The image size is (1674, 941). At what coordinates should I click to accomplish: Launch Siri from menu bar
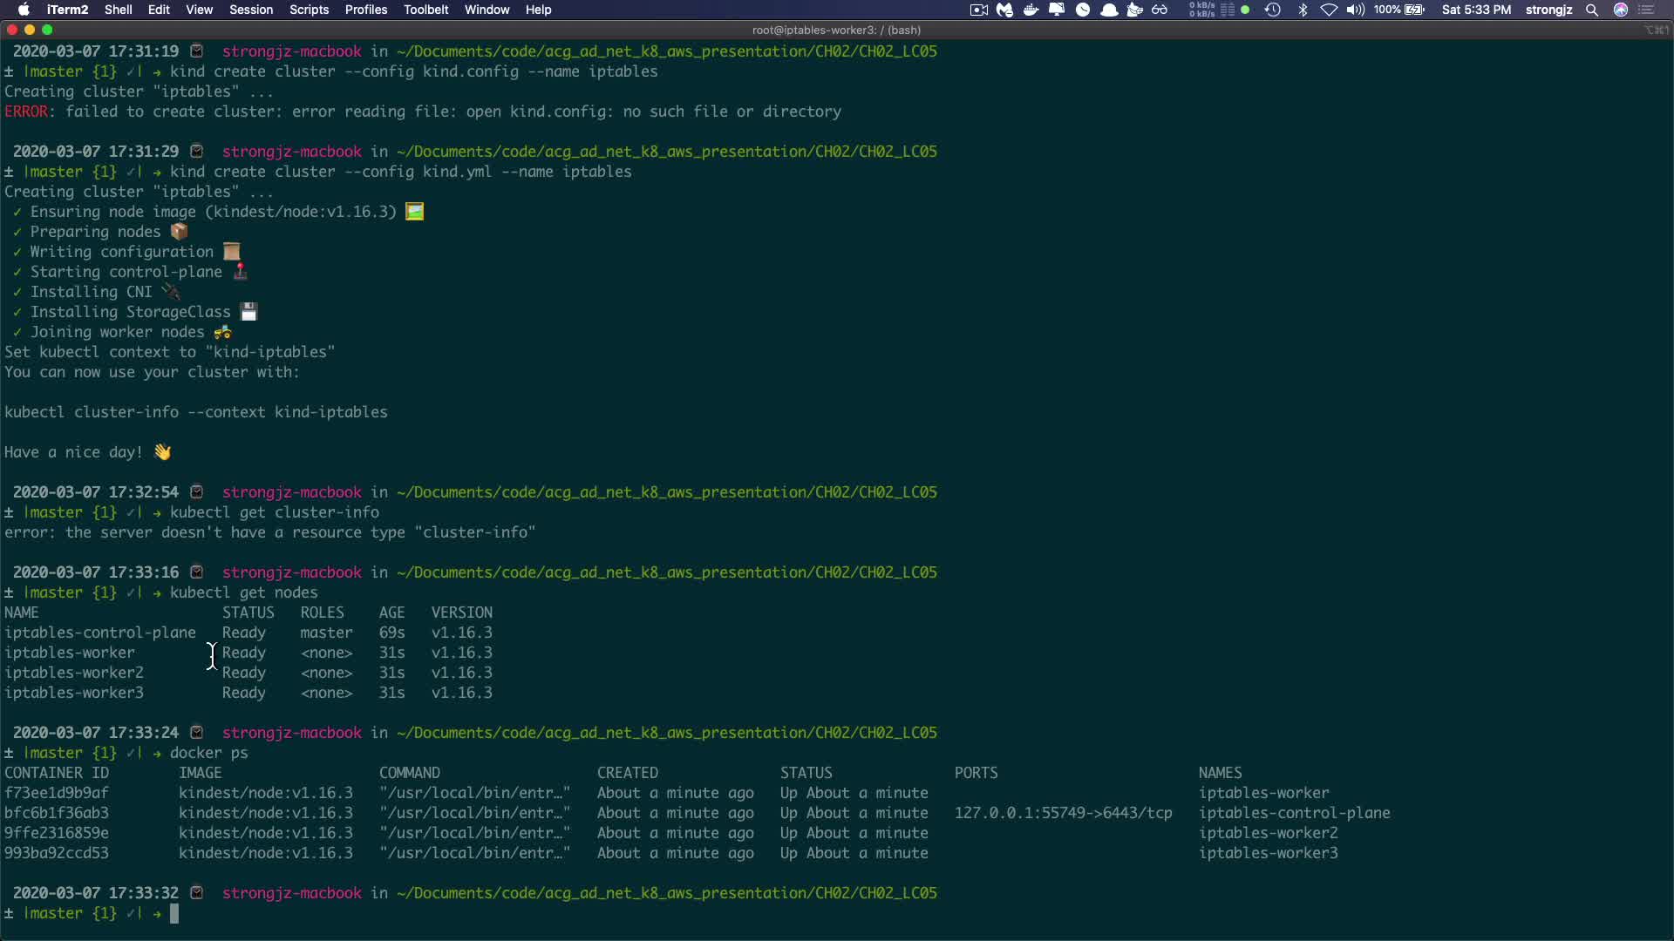coord(1621,10)
